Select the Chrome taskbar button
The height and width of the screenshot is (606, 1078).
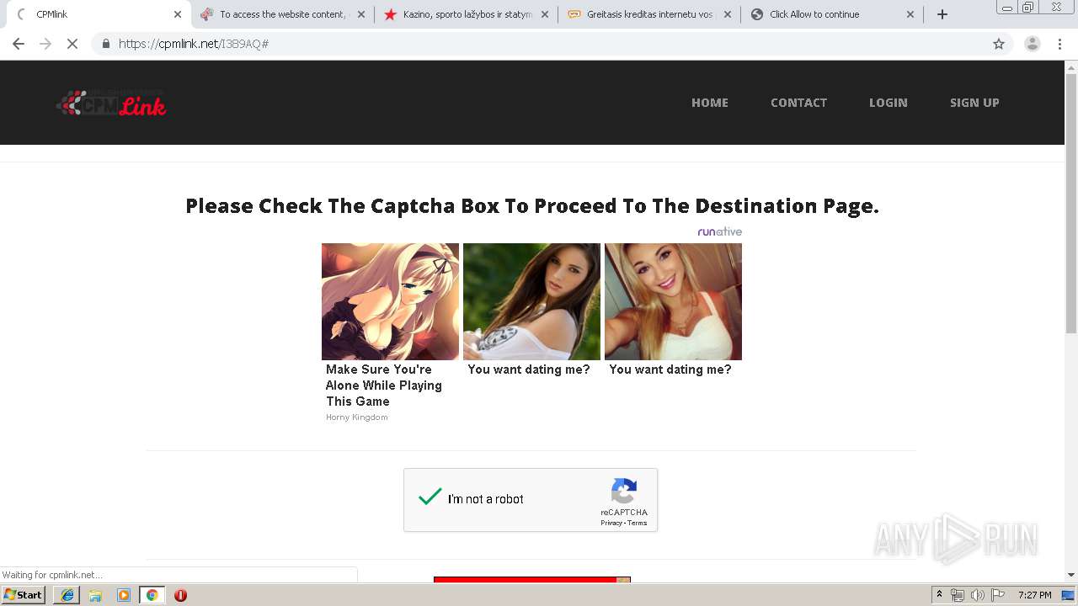pyautogui.click(x=152, y=595)
